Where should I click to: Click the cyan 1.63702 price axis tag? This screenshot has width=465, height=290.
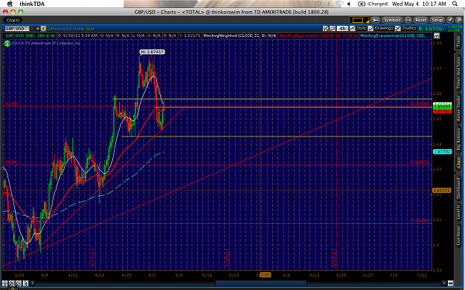pyautogui.click(x=442, y=151)
